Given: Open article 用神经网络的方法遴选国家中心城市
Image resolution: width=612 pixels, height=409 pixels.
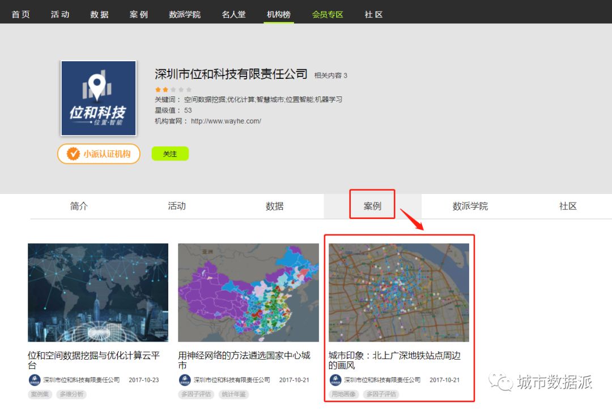Looking at the screenshot, I should (x=244, y=360).
